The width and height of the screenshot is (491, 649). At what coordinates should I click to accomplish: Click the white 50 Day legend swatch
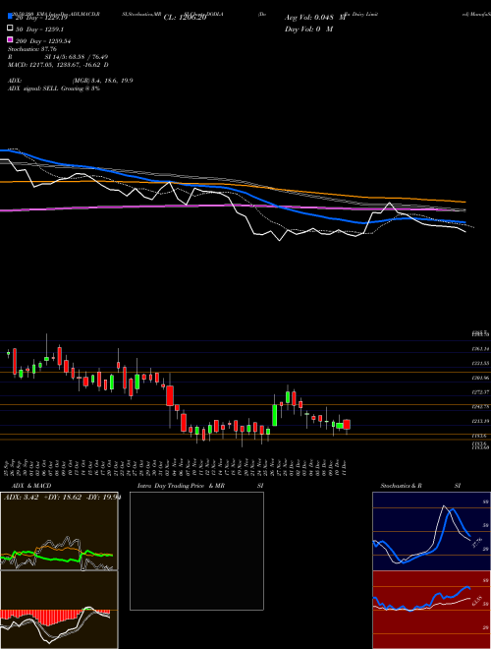pos(11,29)
